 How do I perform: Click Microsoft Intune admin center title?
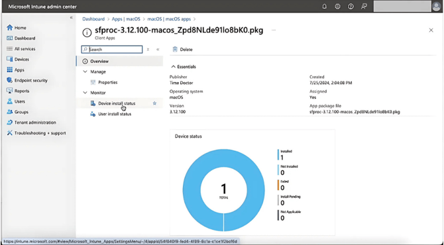42,7
